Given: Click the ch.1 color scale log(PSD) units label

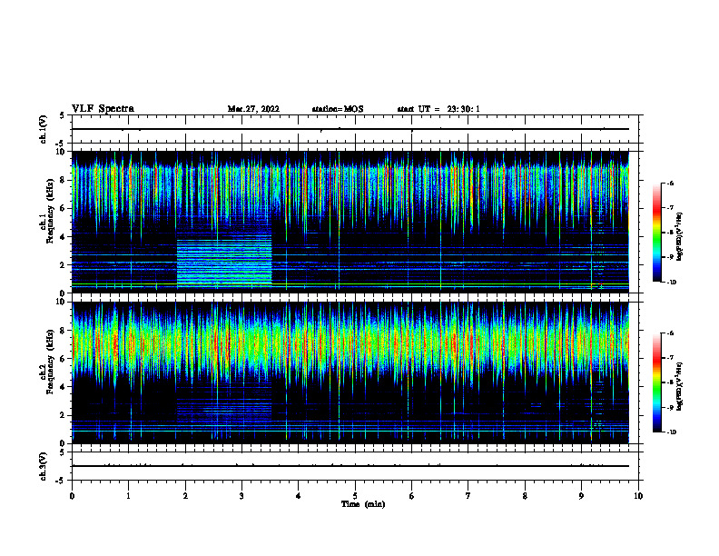Looking at the screenshot, I should 679,237.
